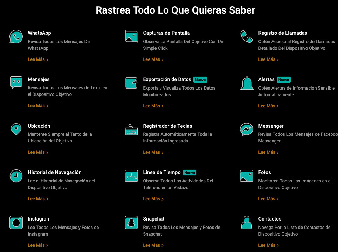Click the WhatsApp chat bubble icon

pyautogui.click(x=16, y=36)
